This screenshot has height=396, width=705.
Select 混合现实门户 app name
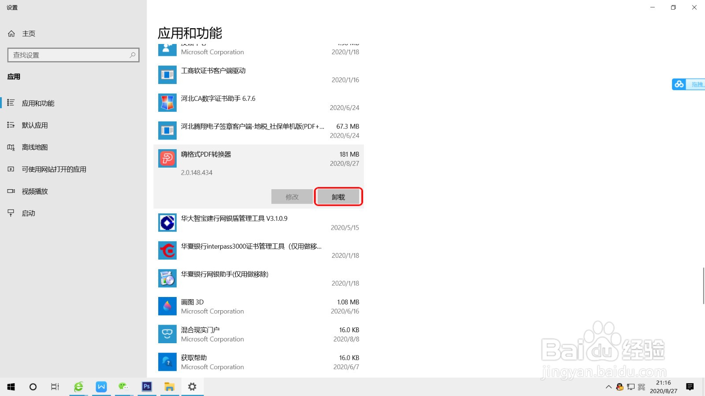[x=200, y=330]
